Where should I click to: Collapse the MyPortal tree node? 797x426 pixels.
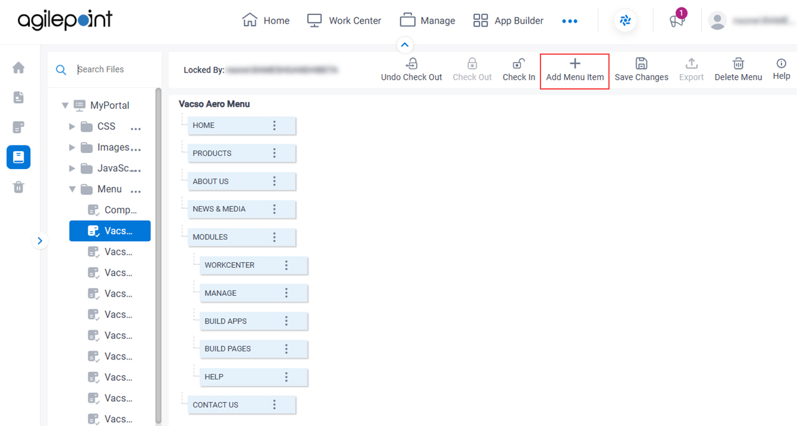[65, 106]
